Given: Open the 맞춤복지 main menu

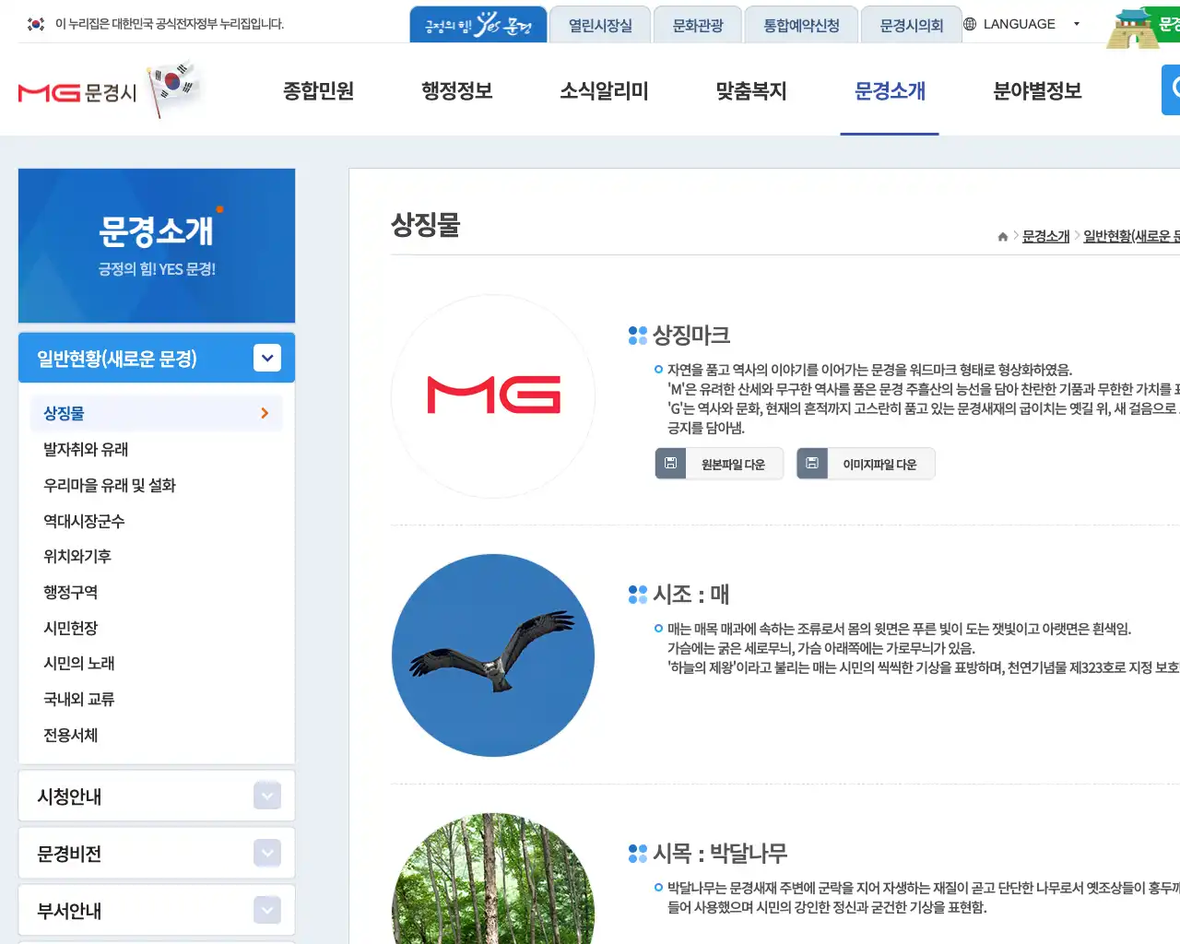Looking at the screenshot, I should pyautogui.click(x=751, y=90).
